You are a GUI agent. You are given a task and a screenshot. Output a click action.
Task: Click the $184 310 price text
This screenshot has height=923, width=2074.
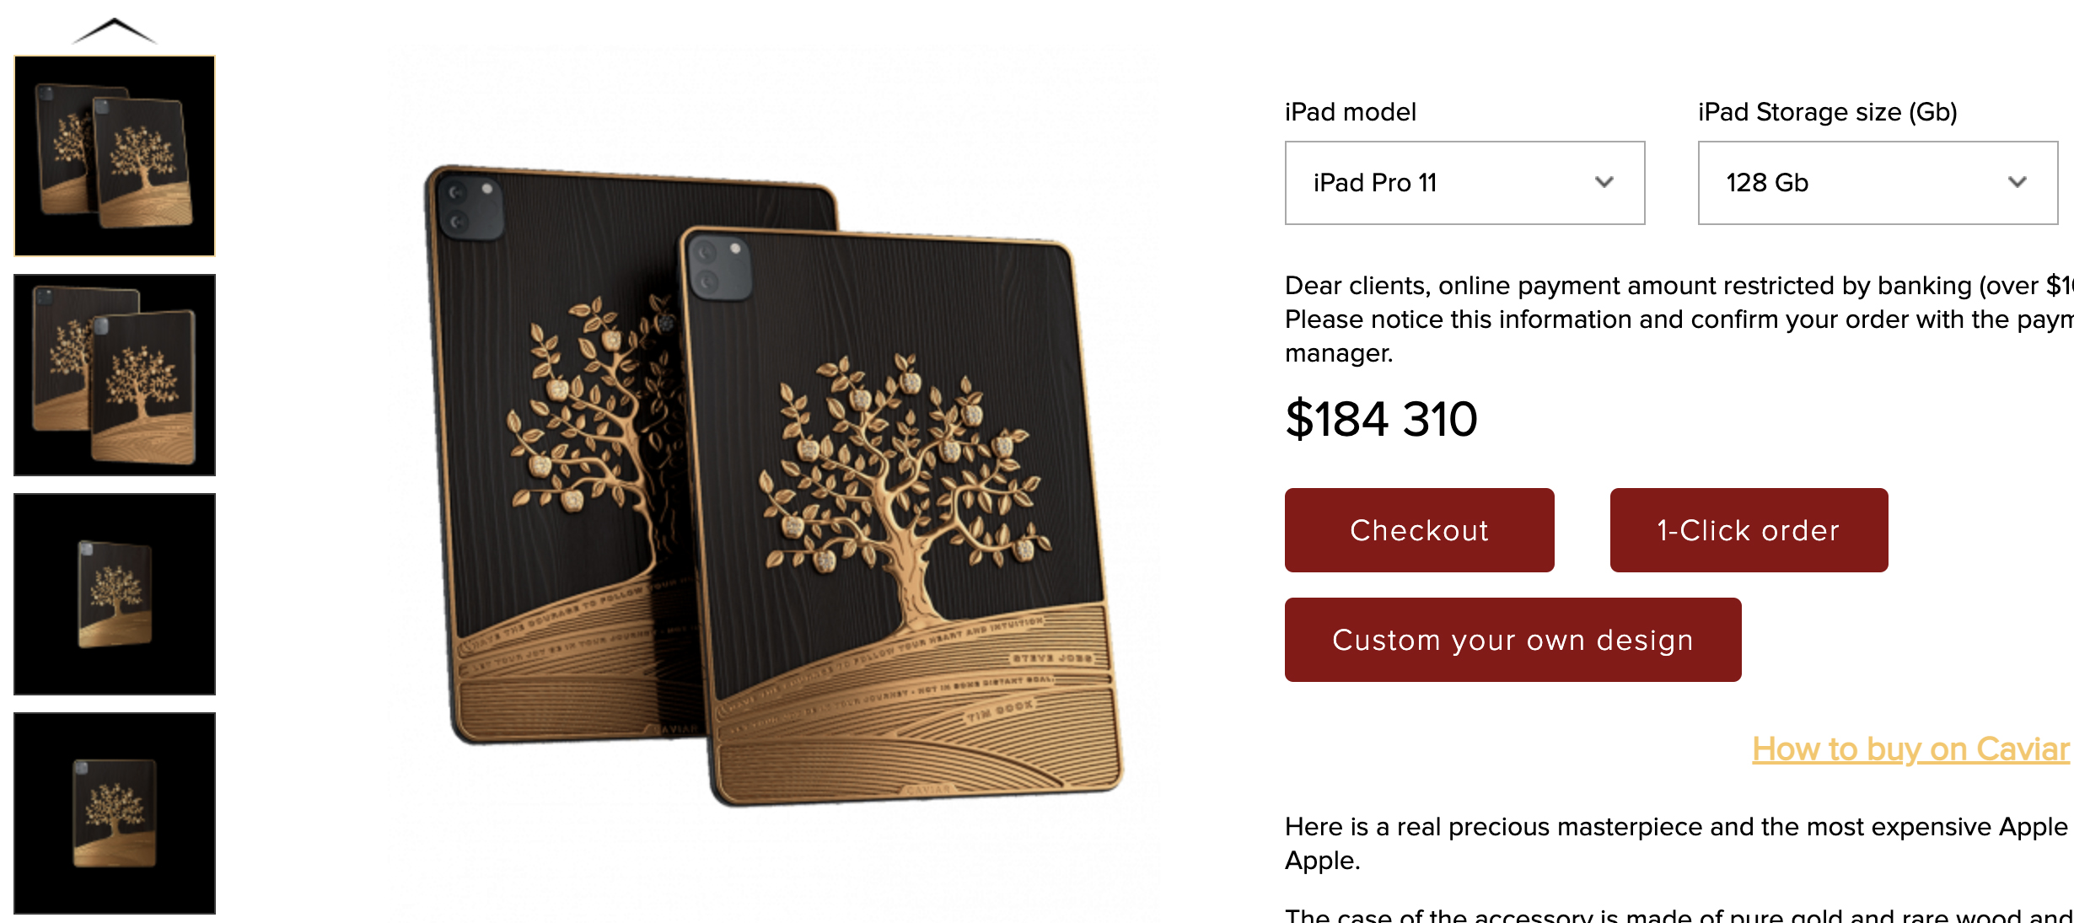click(x=1381, y=419)
